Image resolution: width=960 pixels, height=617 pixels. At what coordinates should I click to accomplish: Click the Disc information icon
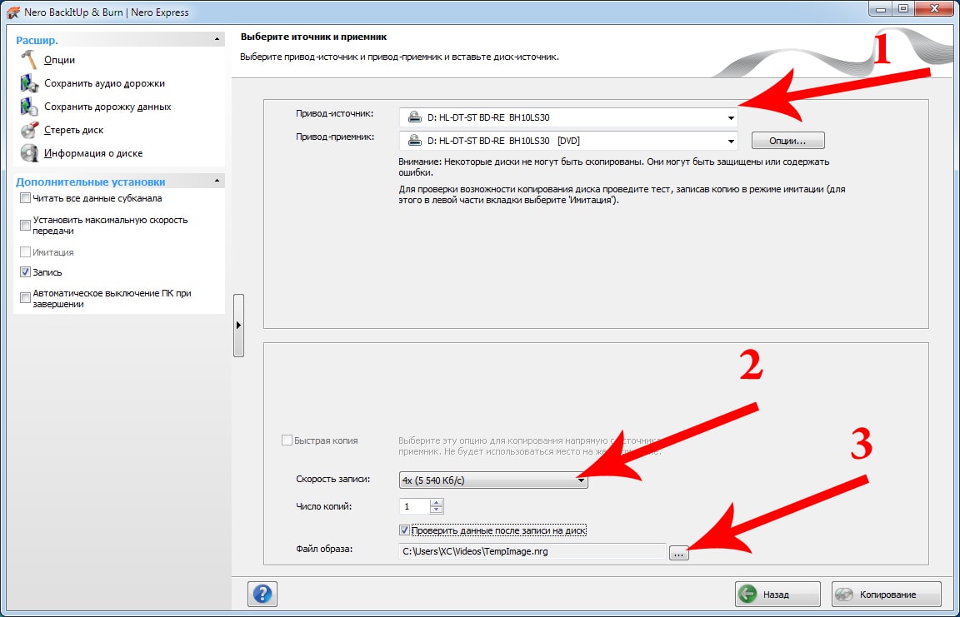click(29, 153)
